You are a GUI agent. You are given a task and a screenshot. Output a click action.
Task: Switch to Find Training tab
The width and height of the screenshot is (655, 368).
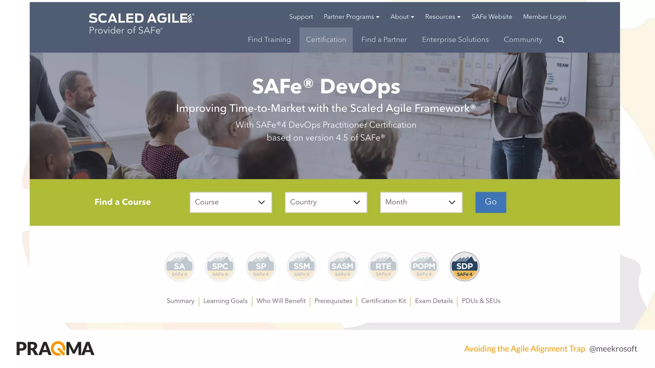269,40
